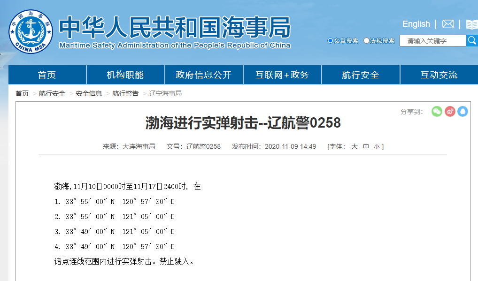Share the notice to Weibo
Viewport: 478px width, 281px height.
coord(450,111)
